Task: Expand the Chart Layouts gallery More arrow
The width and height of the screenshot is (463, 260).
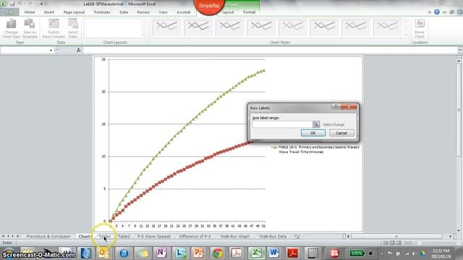Action: coord(144,35)
